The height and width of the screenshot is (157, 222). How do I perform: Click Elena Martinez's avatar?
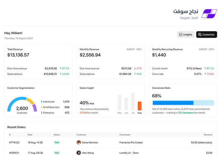click(79, 142)
